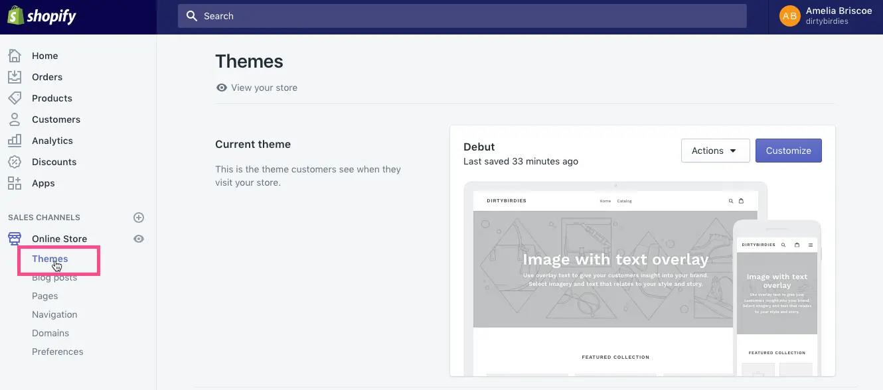Viewport: 883px width, 390px height.
Task: Click the Online Store eye icon
Action: (139, 239)
